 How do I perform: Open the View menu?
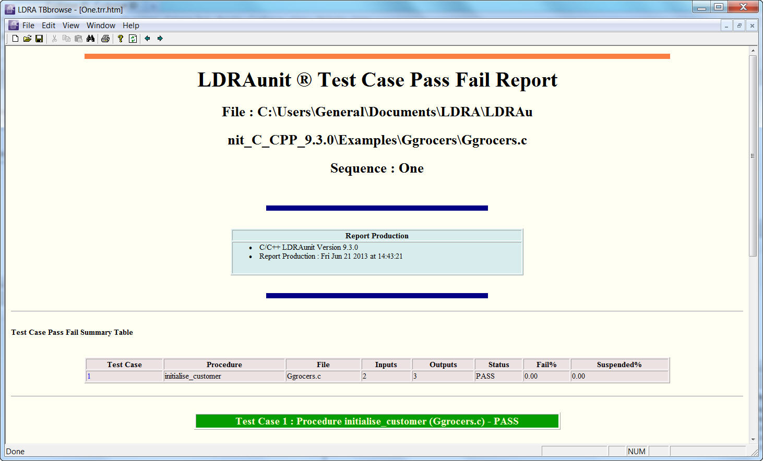point(71,26)
